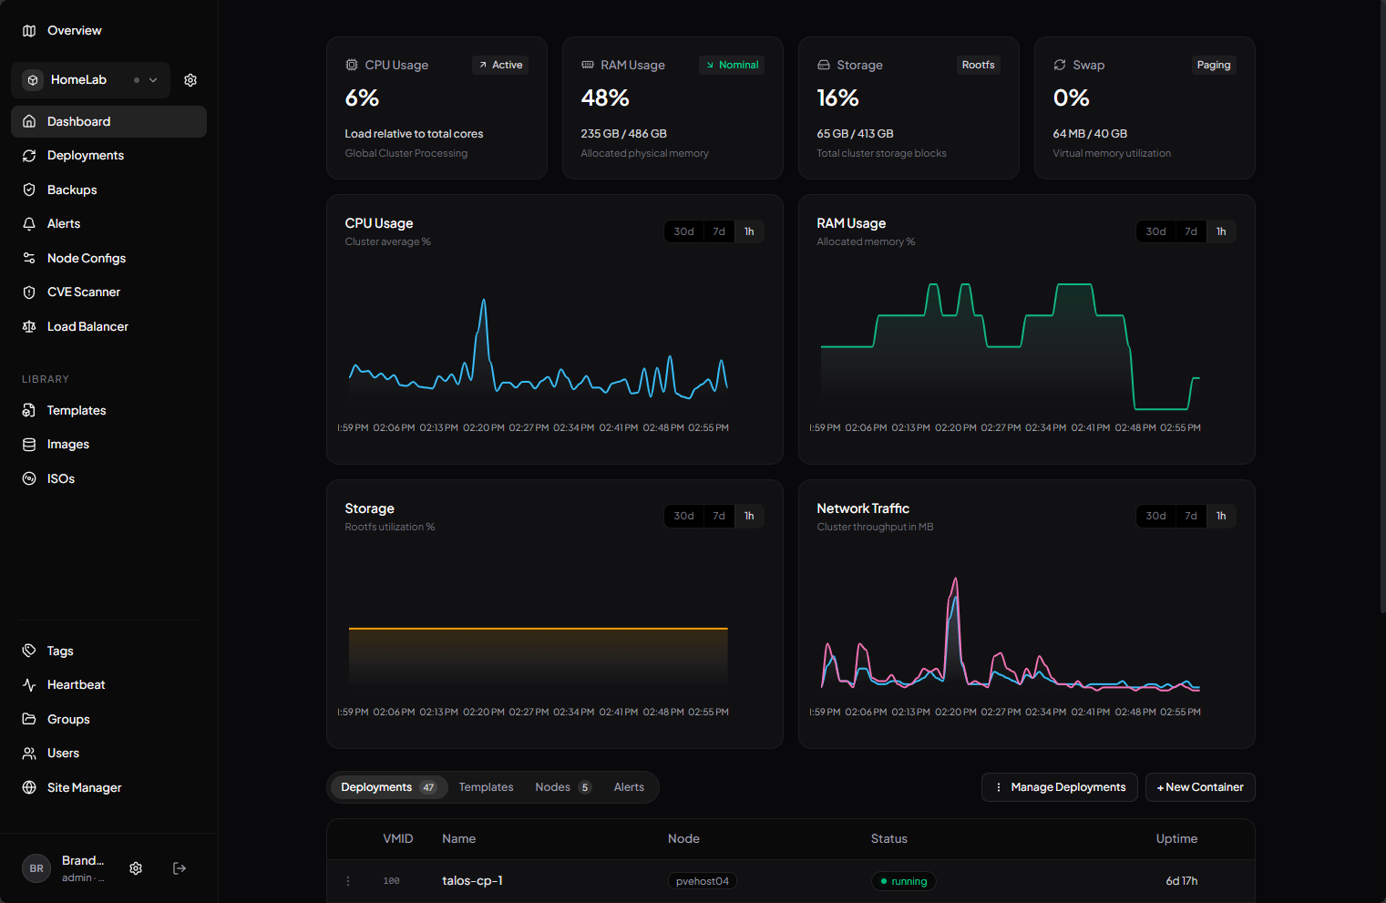Viewport: 1386px width, 903px height.
Task: Click the logout icon next to user profile
Action: click(180, 868)
